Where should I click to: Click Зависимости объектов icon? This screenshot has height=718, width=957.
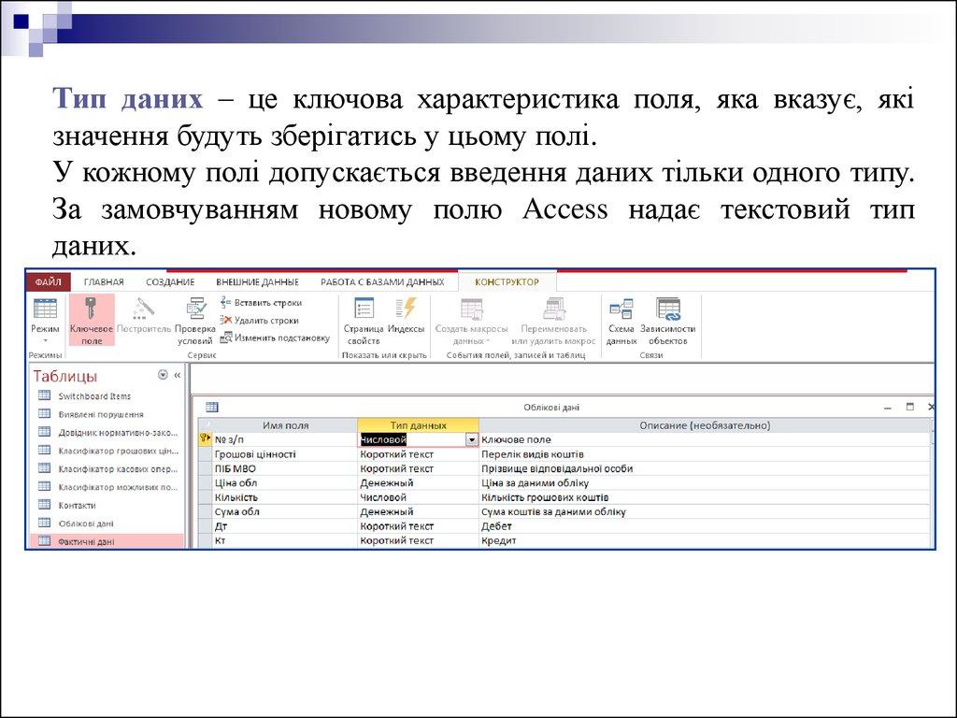point(667,309)
